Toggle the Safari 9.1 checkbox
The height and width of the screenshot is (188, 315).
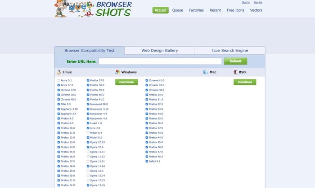tap(147, 161)
